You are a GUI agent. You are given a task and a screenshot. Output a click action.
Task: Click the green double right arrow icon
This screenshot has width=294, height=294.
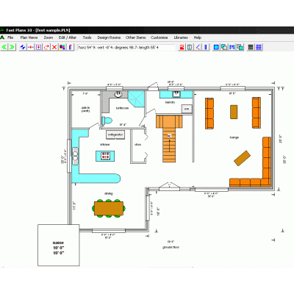point(12,47)
